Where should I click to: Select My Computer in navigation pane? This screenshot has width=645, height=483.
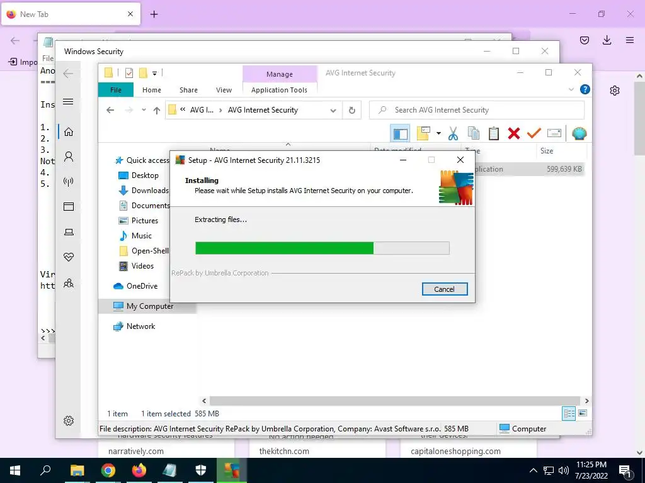coord(150,306)
